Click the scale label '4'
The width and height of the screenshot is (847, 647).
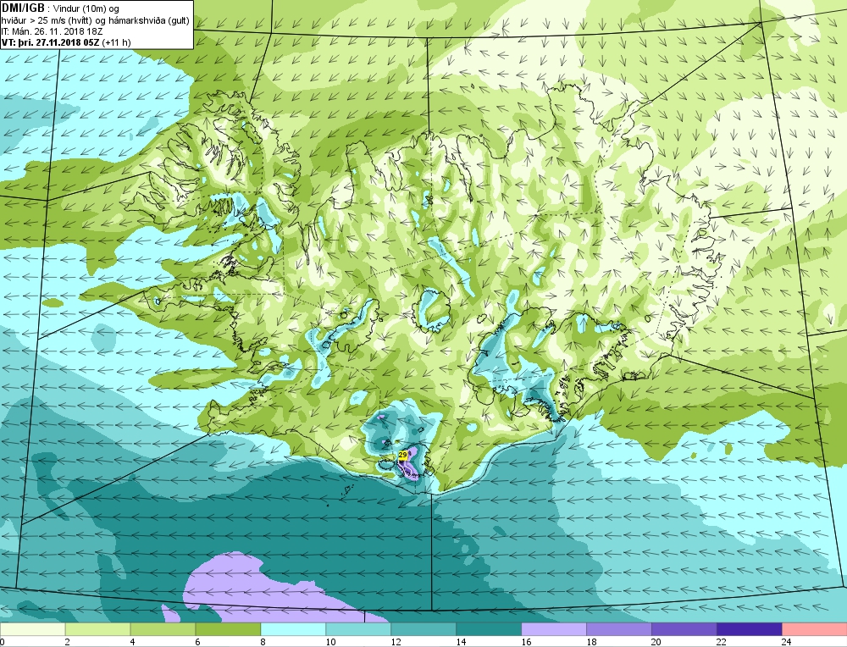(x=133, y=642)
